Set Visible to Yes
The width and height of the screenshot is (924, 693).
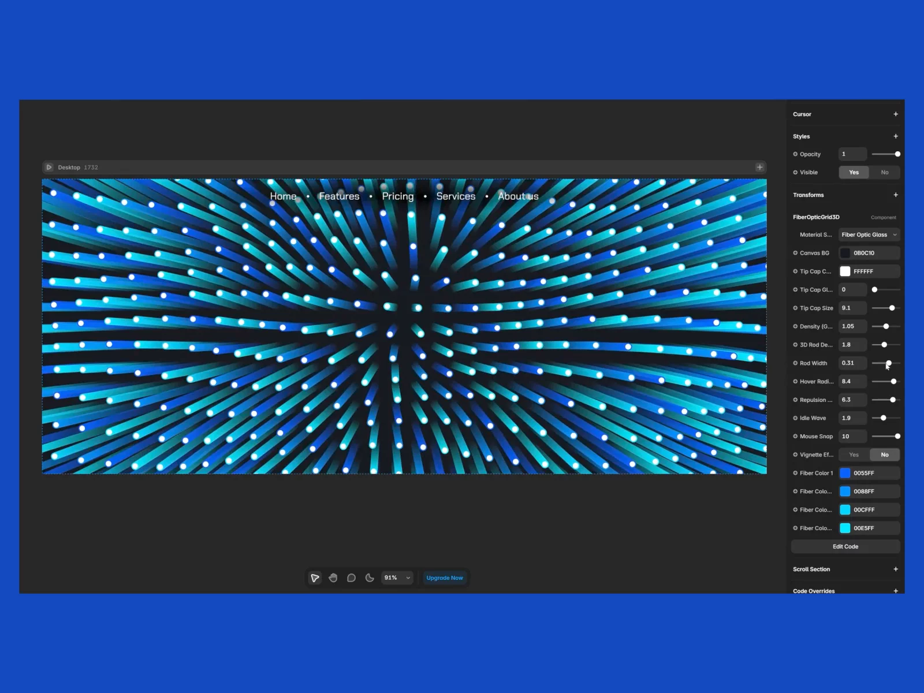(x=854, y=172)
